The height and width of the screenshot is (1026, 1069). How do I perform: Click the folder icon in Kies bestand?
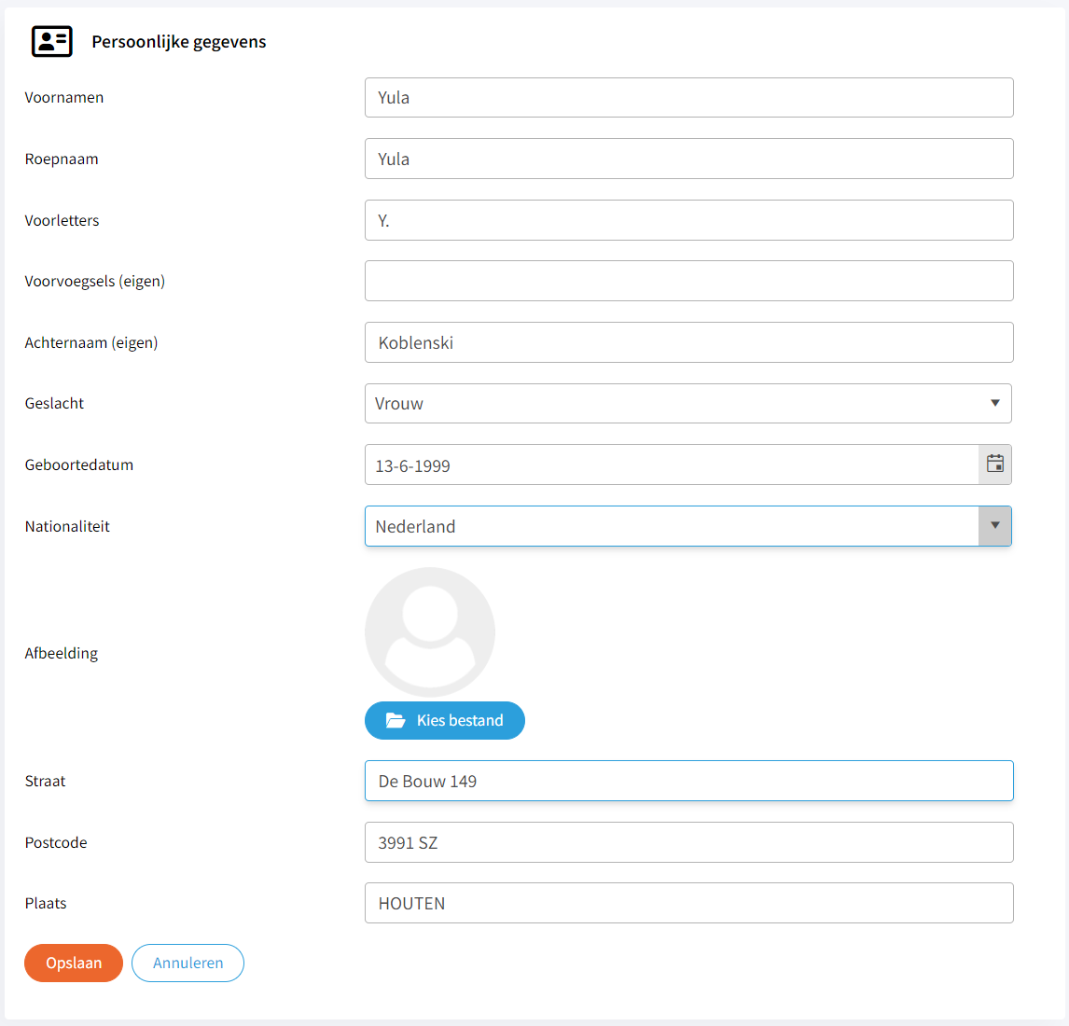coord(396,721)
